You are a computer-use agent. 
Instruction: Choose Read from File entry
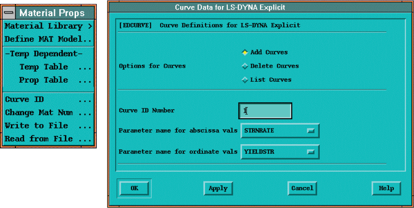[48, 139]
